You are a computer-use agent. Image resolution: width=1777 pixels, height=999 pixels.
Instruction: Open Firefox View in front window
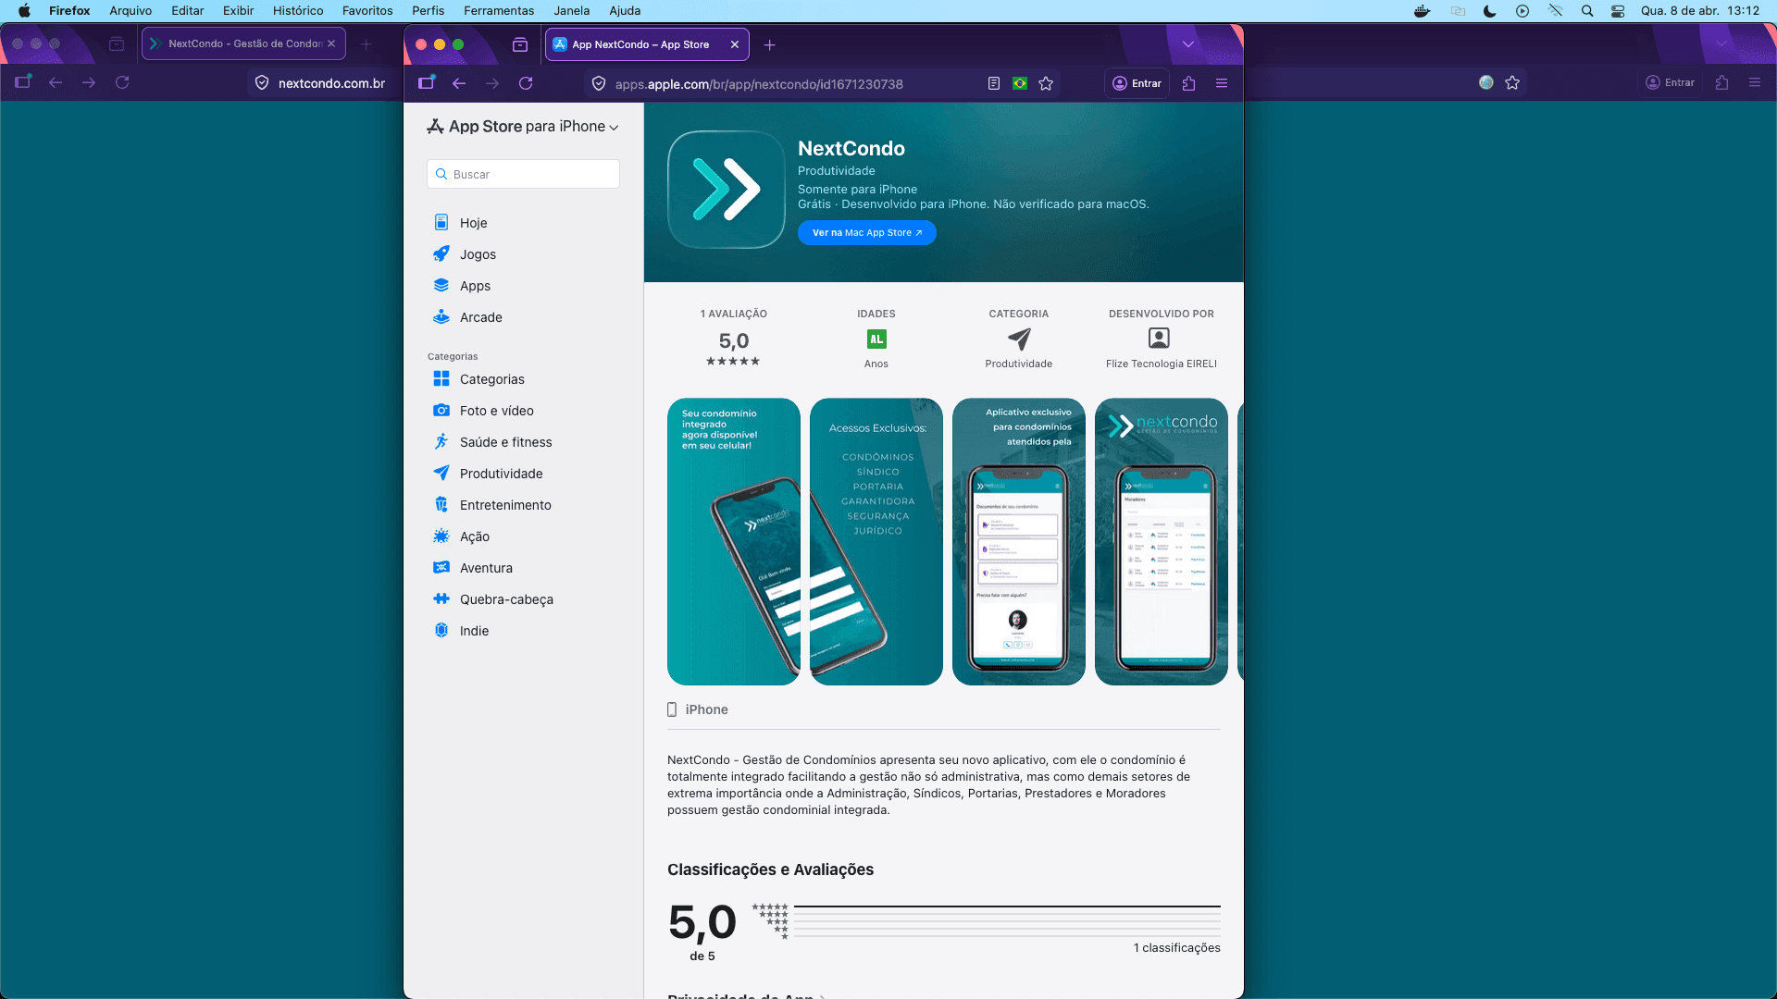tap(520, 44)
